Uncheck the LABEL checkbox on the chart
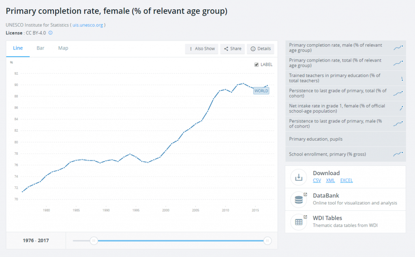Viewport: 415px width, 257px height. (x=257, y=64)
